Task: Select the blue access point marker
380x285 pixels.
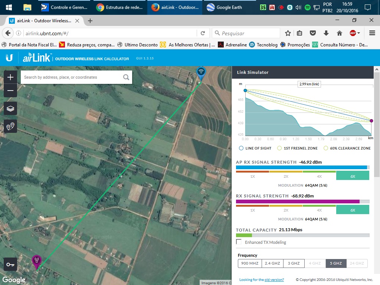Action: [x=201, y=73]
